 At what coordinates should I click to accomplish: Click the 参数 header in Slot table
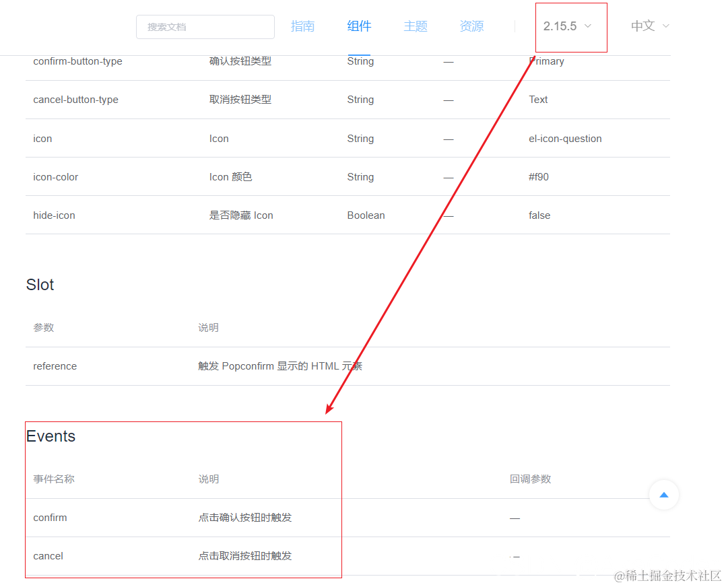(x=44, y=328)
